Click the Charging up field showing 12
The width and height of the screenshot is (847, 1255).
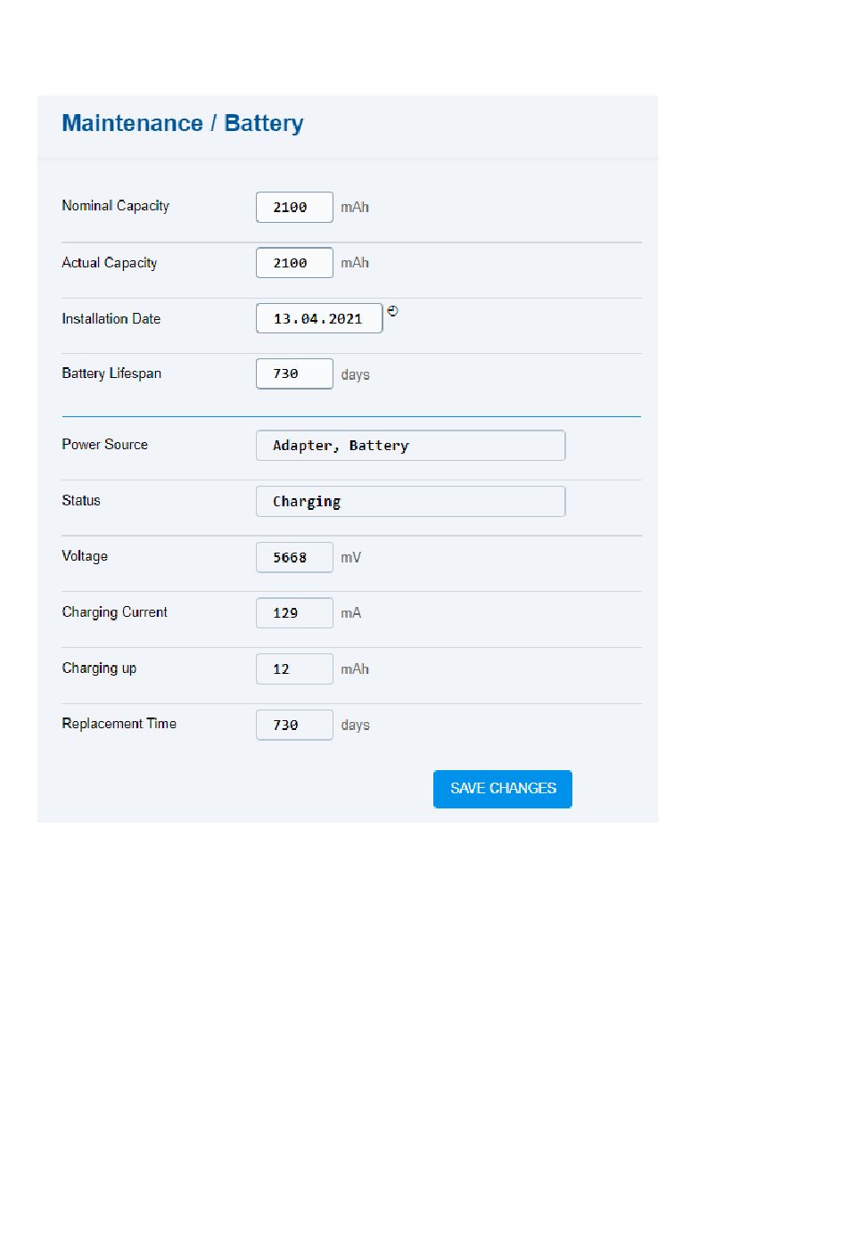(294, 669)
